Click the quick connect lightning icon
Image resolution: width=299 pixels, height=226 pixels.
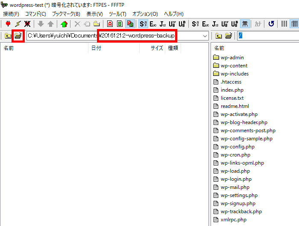tap(18, 24)
